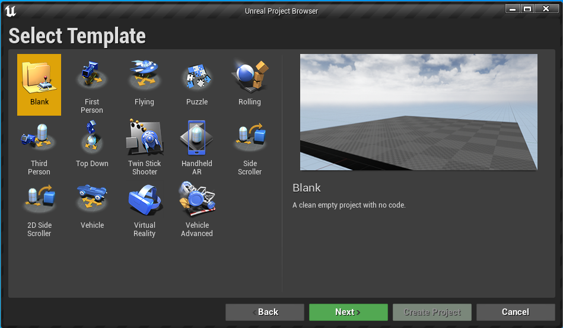Choose the Side Scroller template
563x328 pixels.
click(250, 147)
